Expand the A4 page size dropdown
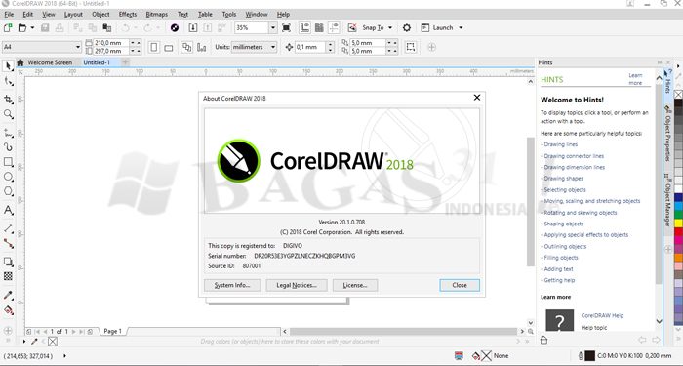Screen dimensions: 683x366 (78, 47)
